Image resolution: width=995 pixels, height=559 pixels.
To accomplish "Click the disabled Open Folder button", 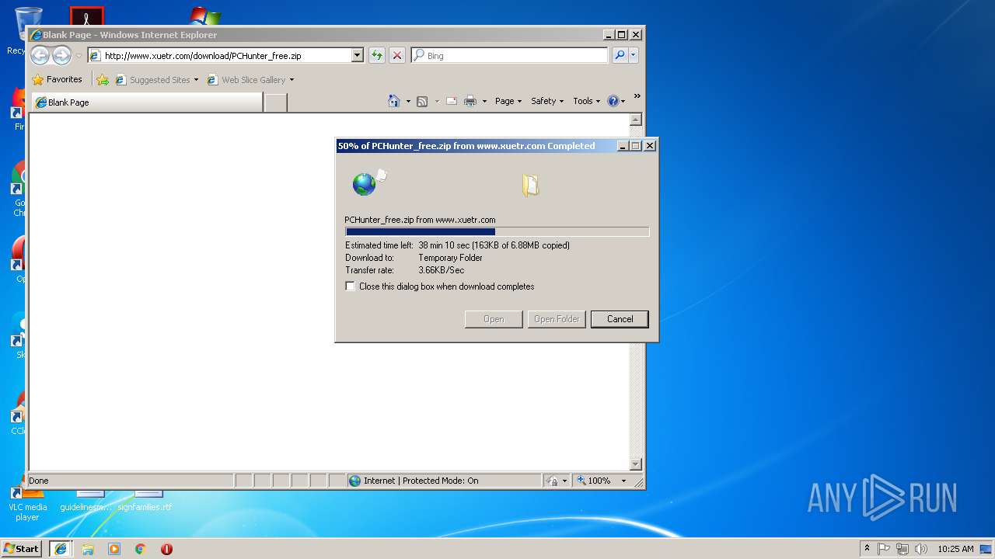I will point(557,319).
